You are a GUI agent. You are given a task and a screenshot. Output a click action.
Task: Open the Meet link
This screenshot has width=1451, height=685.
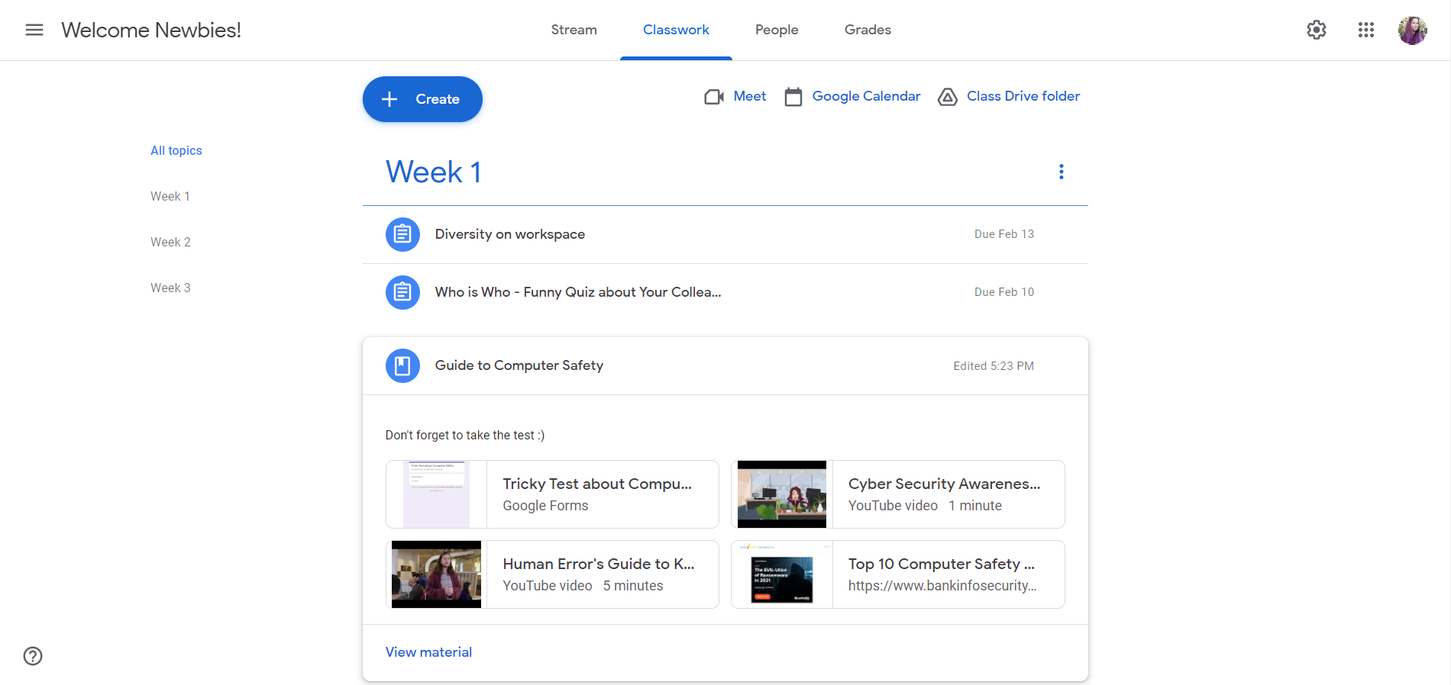pos(750,96)
